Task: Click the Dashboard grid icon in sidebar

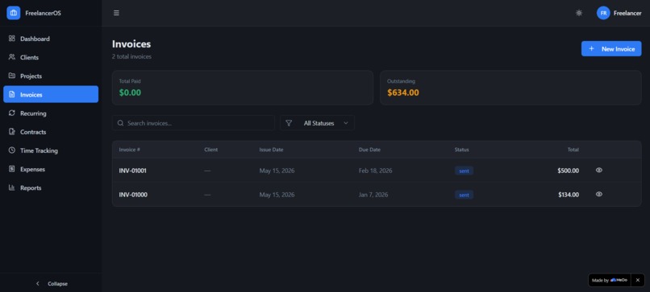Action: pyautogui.click(x=11, y=39)
